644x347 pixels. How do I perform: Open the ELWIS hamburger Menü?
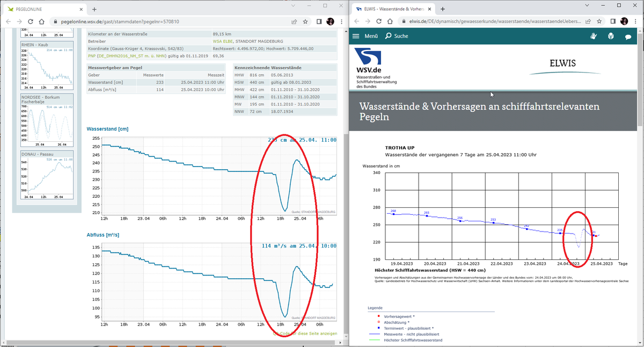[365, 36]
